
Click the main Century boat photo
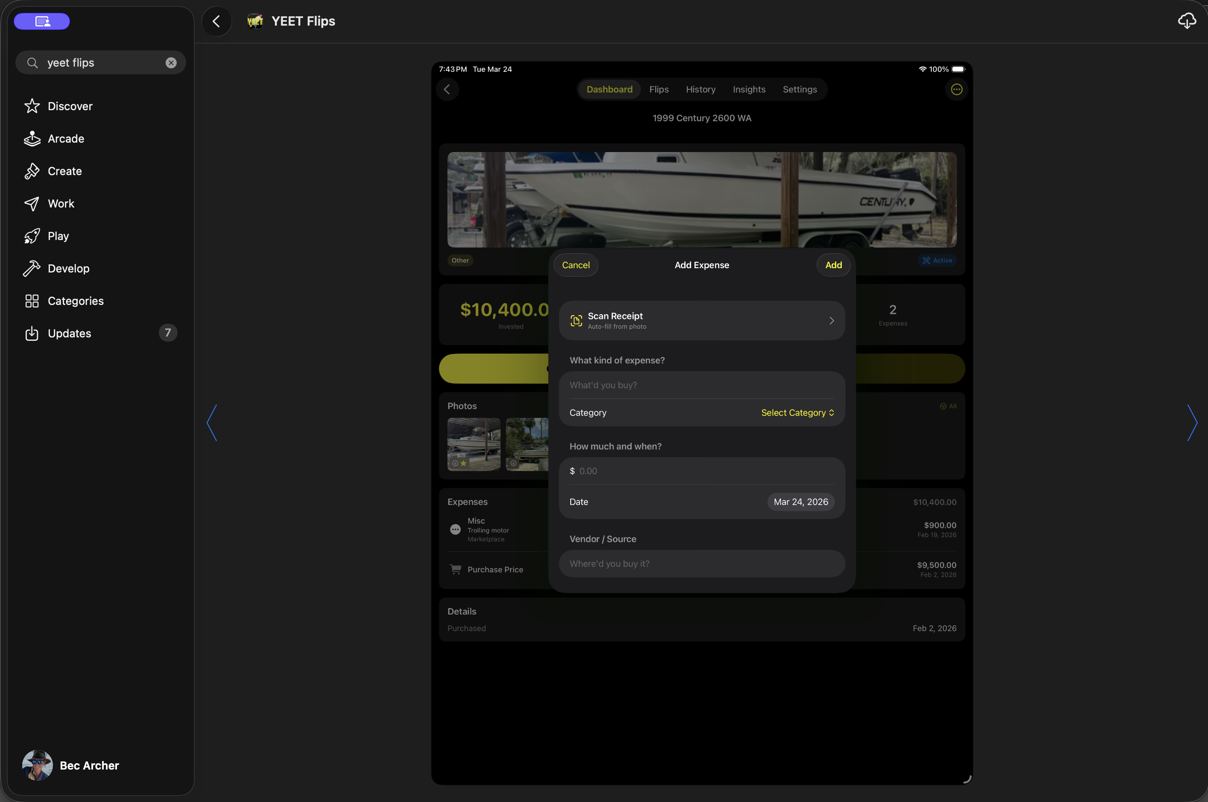coord(702,199)
